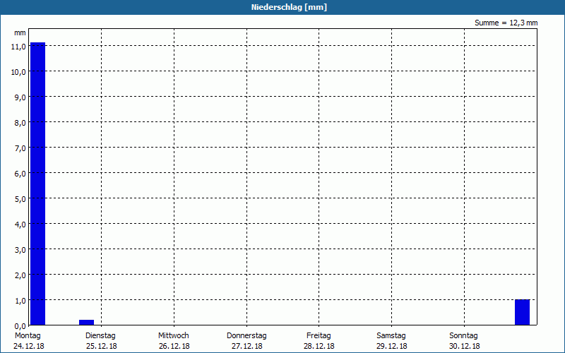Image resolution: width=565 pixels, height=353 pixels.
Task: Click the date label '24.12.18'
Action: pos(29,346)
